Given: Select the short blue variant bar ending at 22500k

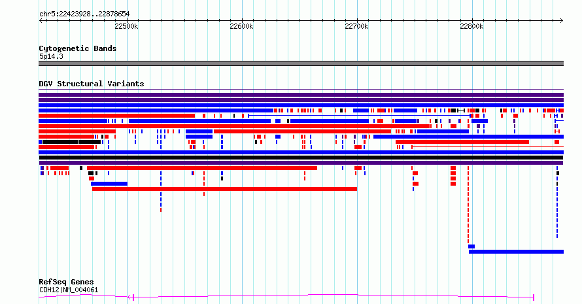Looking at the screenshot, I should click(109, 184).
